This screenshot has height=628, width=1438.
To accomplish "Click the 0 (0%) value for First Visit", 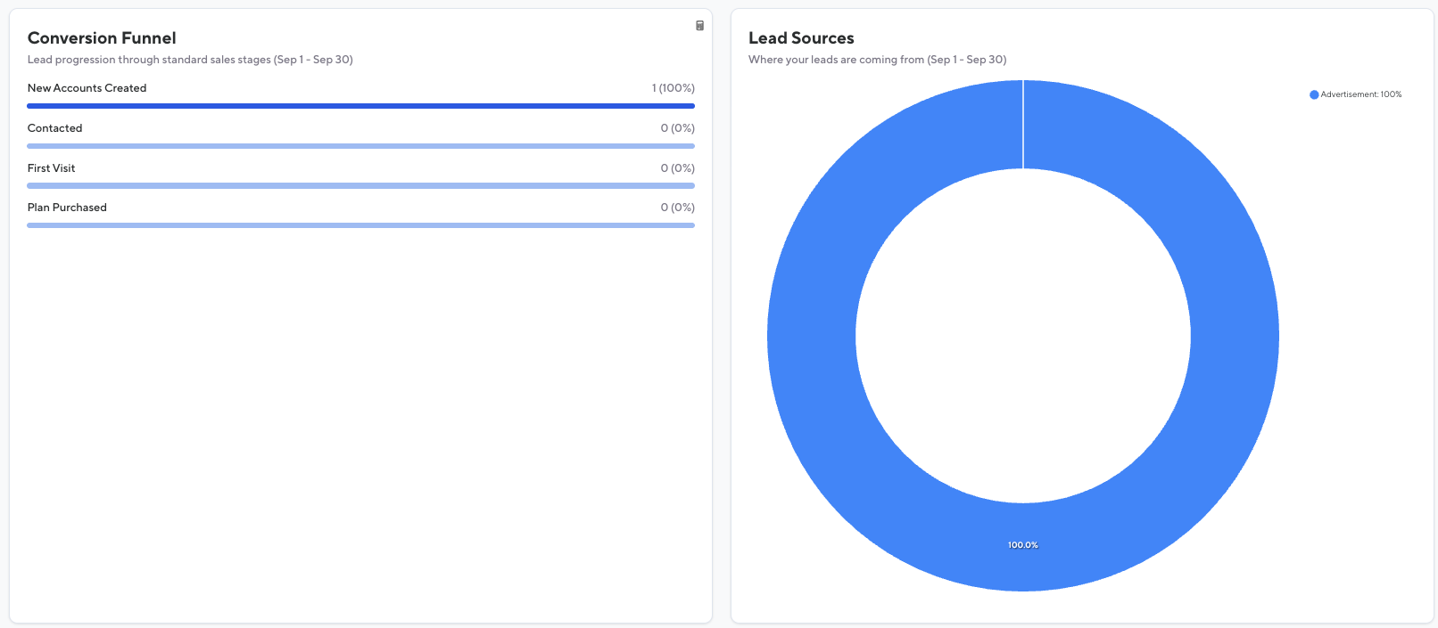I will (677, 168).
